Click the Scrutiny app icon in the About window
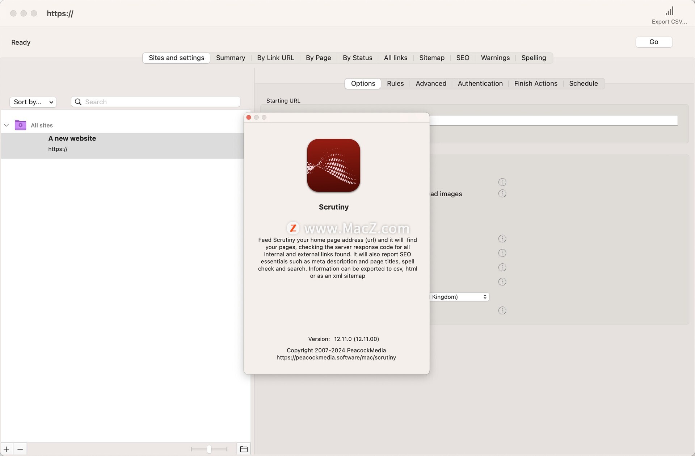The height and width of the screenshot is (456, 695). point(333,165)
